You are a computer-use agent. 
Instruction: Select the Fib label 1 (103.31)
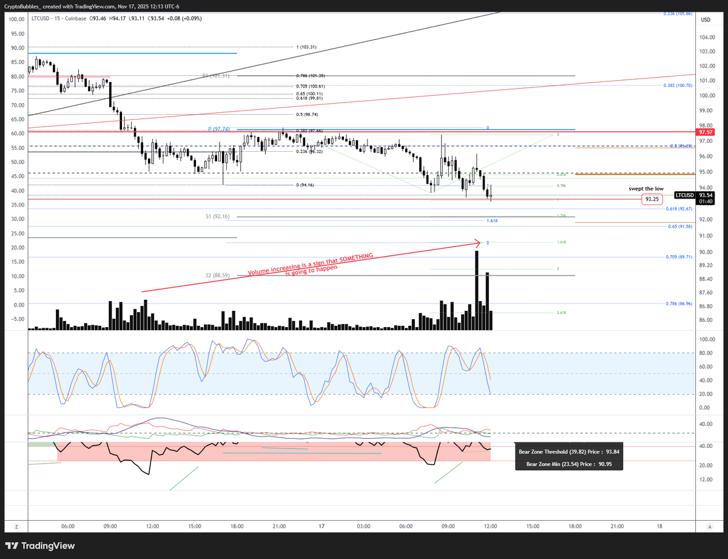(x=307, y=47)
